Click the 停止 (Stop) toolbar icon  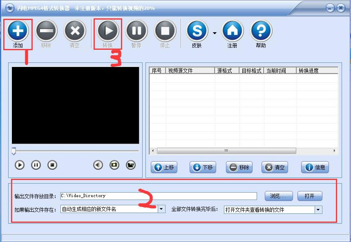[x=165, y=31]
